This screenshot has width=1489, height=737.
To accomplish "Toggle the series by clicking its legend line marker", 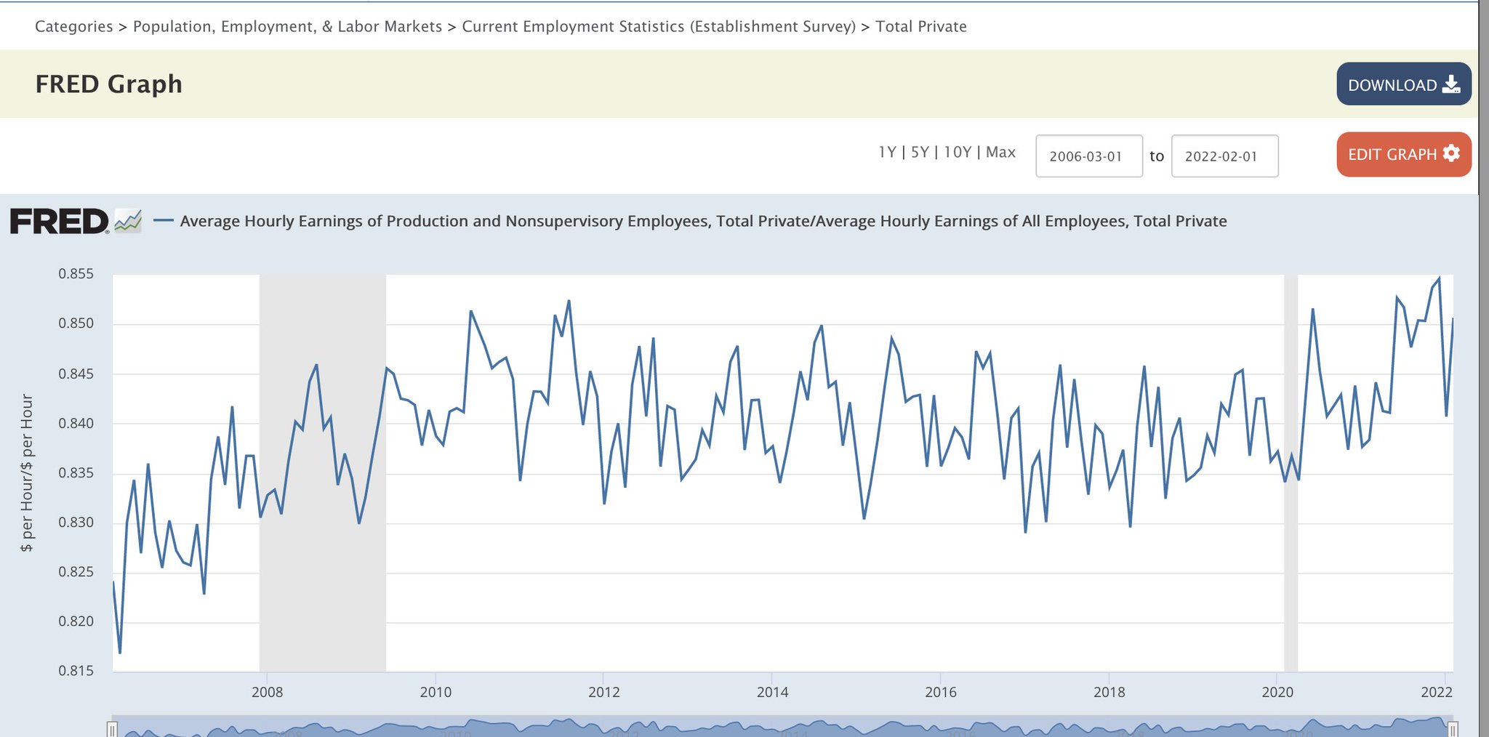I will pyautogui.click(x=163, y=220).
